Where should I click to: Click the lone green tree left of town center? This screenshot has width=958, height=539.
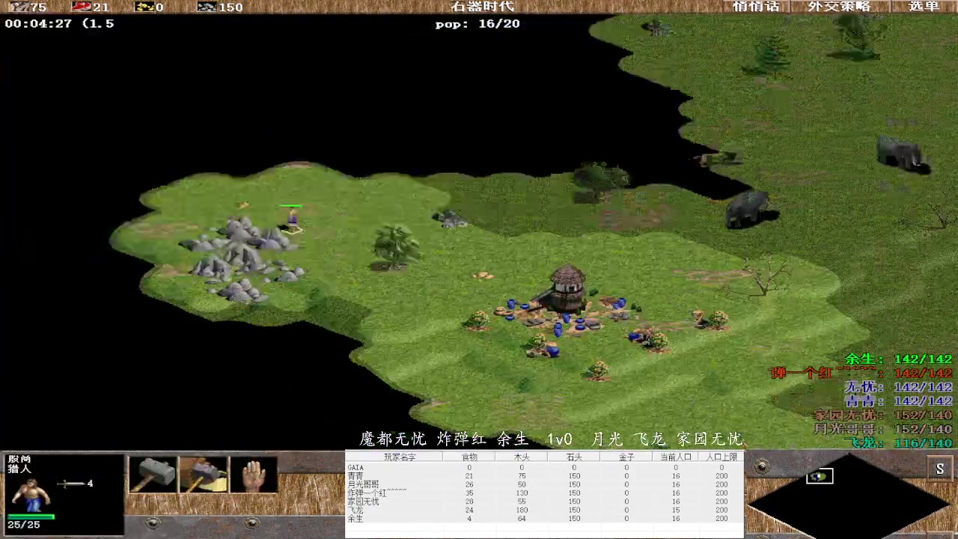click(395, 246)
